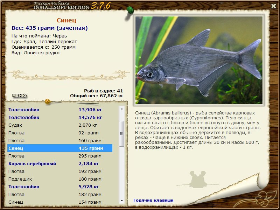Click the scrollbar up arrow
Viewport: 280px width, 210px height.
point(122,109)
